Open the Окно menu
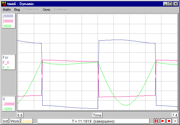 tap(46, 10)
